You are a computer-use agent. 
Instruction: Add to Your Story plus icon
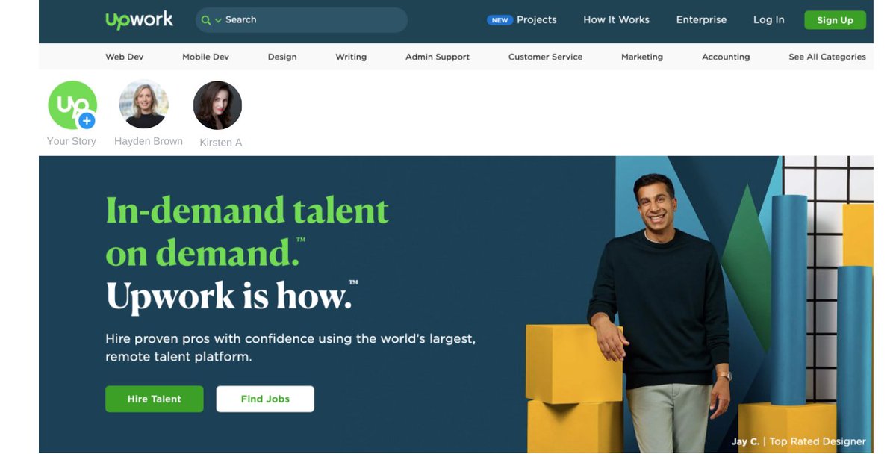[x=87, y=120]
